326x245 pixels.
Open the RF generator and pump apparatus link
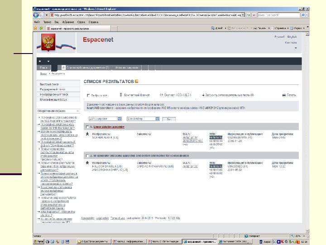[x=141, y=156]
